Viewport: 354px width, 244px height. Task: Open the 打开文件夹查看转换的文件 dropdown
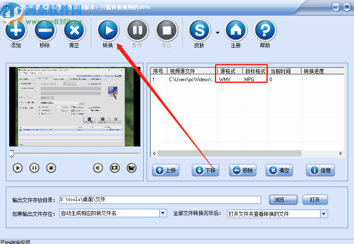point(323,213)
